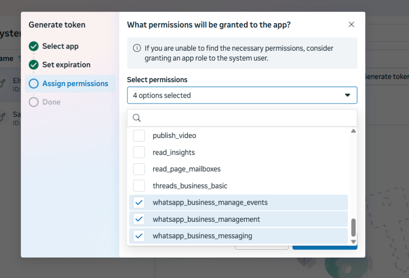Click the down arrow on the permissions list scrollbar
This screenshot has height=278, width=409.
tap(353, 241)
